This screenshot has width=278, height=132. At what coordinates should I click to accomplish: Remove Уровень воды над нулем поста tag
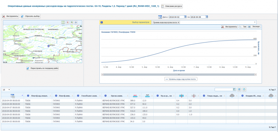point(179,23)
